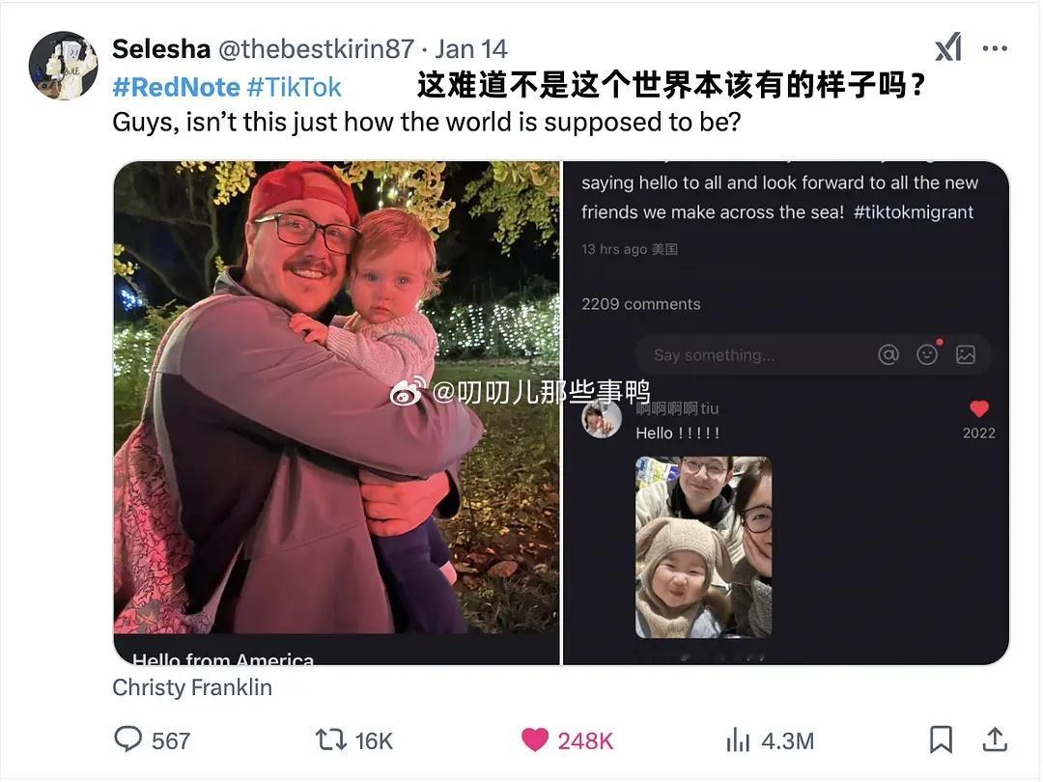Click the repost arrows icon
The width and height of the screenshot is (1043, 782).
330,740
